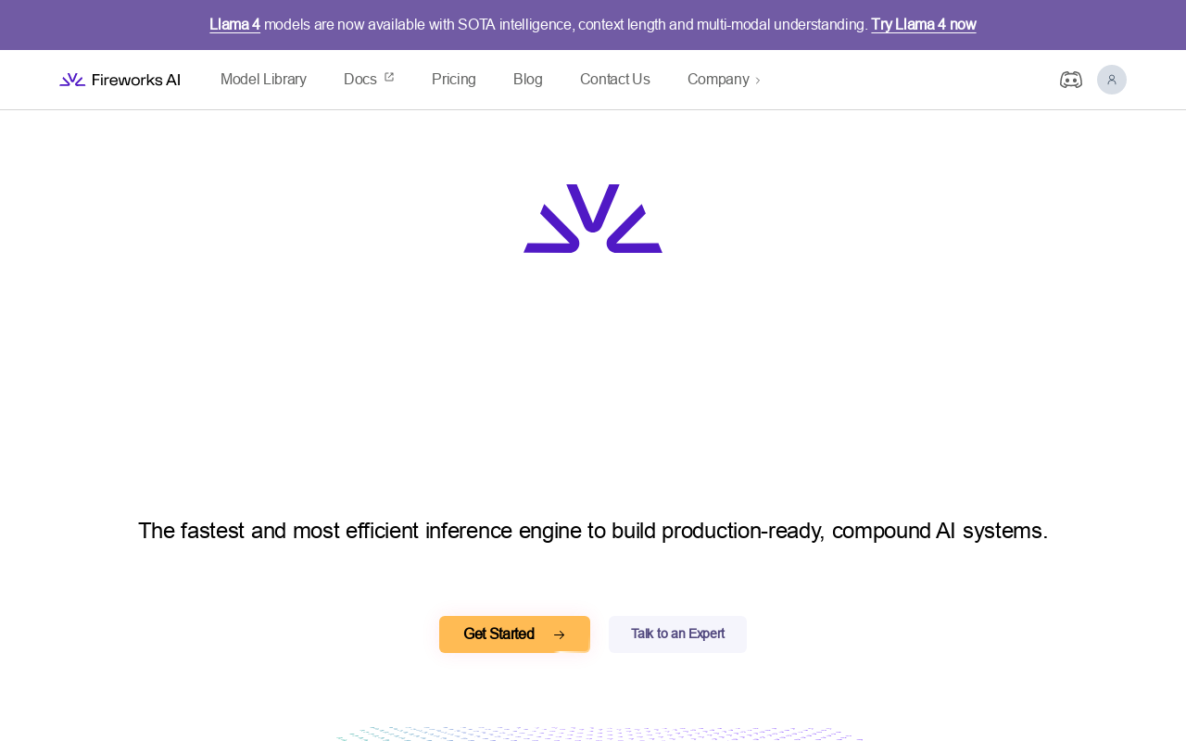
Task: Open the Model Library page
Action: pos(263,80)
